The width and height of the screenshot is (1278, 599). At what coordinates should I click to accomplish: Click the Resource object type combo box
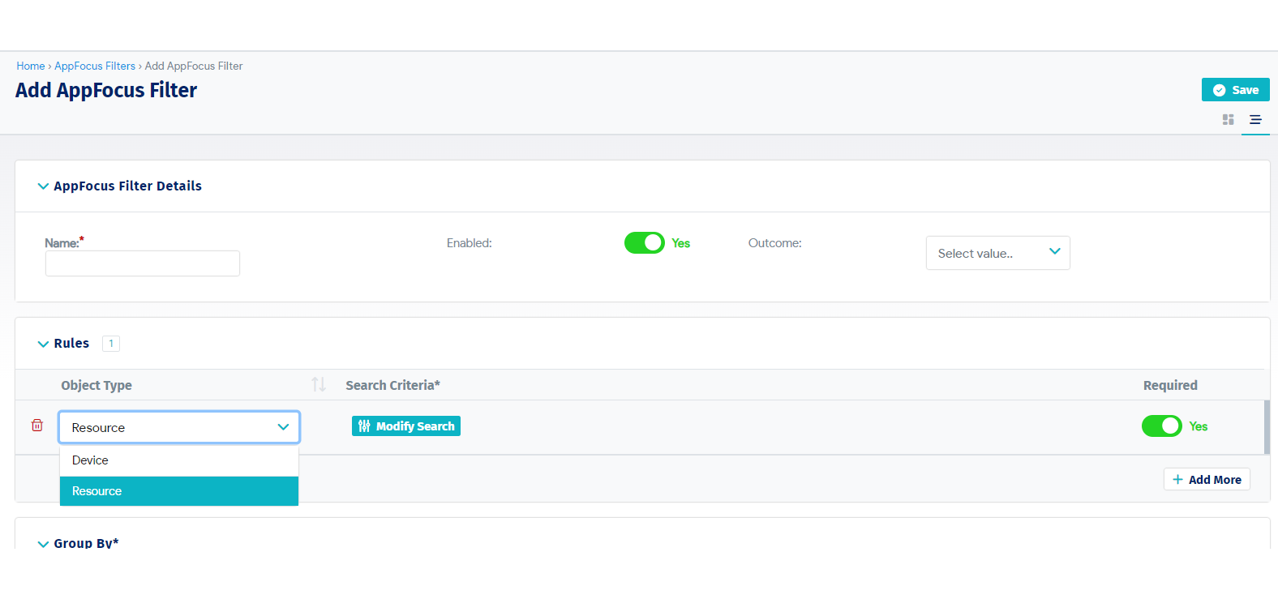pyautogui.click(x=179, y=427)
